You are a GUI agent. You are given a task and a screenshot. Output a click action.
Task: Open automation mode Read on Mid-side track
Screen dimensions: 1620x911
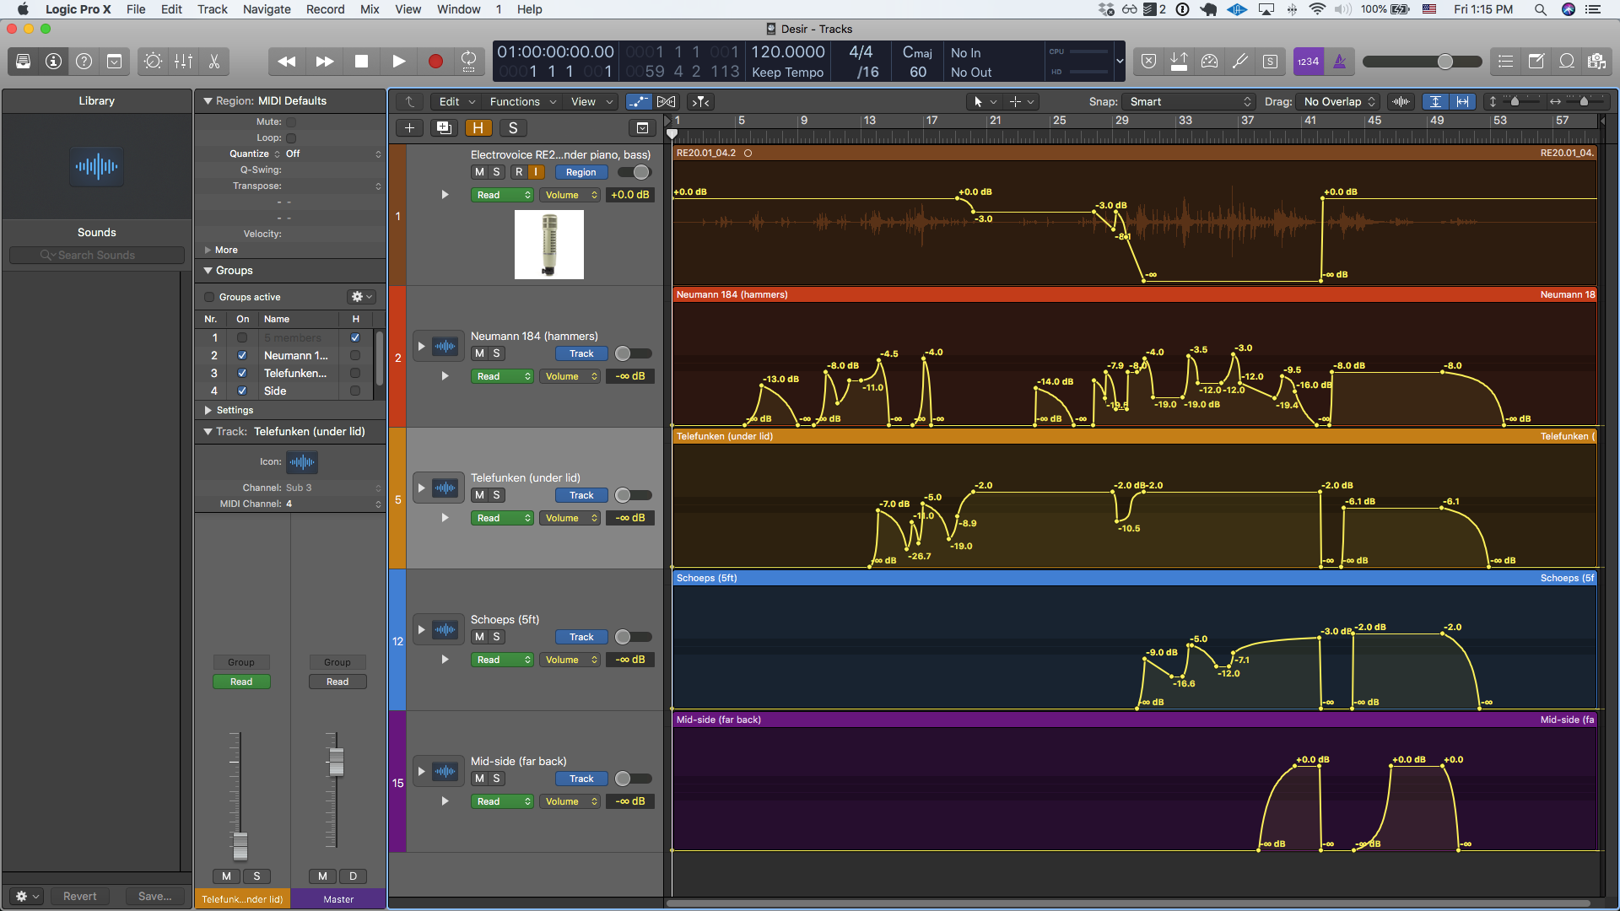(x=502, y=801)
